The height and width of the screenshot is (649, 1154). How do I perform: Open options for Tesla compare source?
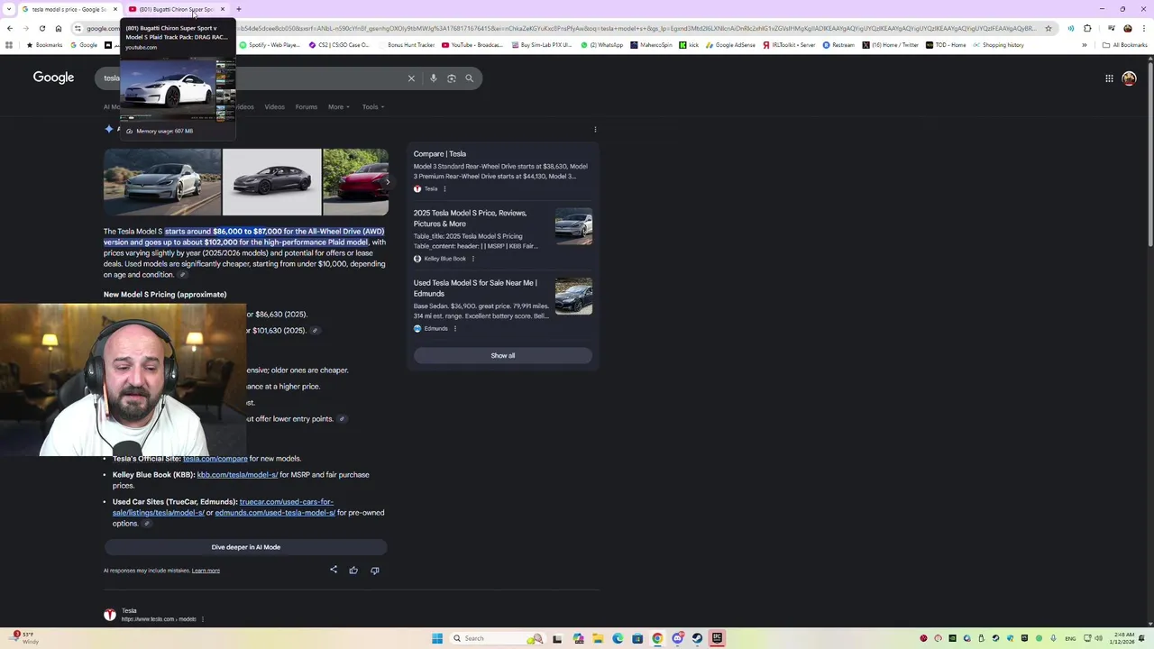point(444,188)
